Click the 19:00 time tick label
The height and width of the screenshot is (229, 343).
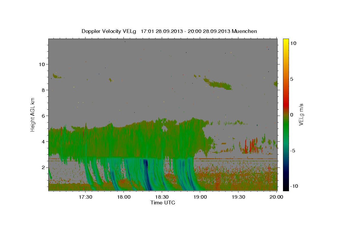(200, 197)
